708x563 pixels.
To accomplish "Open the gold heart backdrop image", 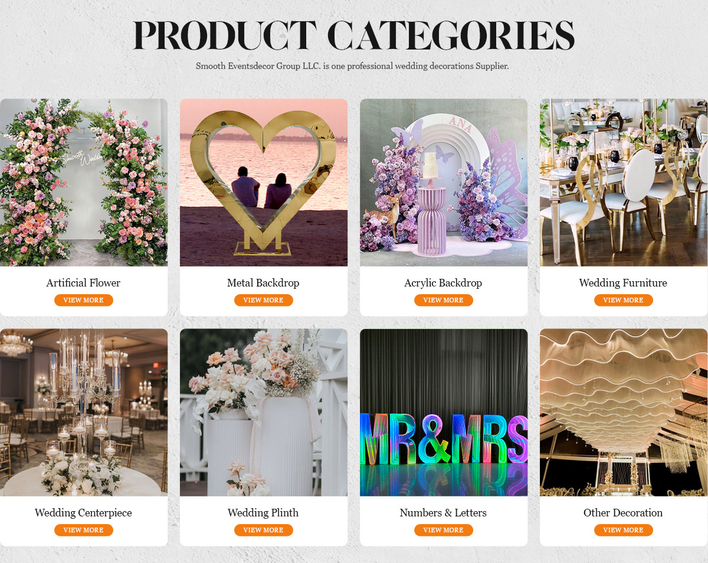I will [264, 182].
